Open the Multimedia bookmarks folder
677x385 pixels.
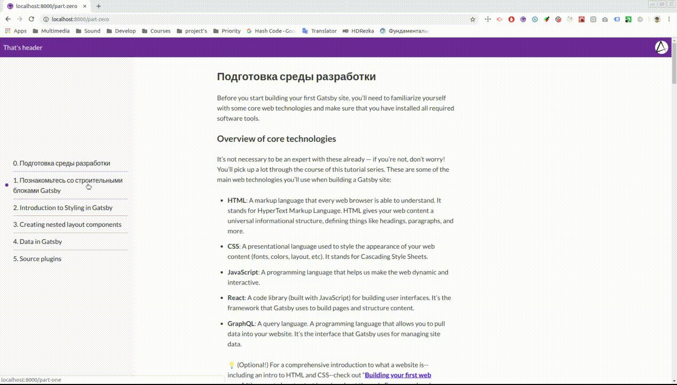pyautogui.click(x=50, y=31)
